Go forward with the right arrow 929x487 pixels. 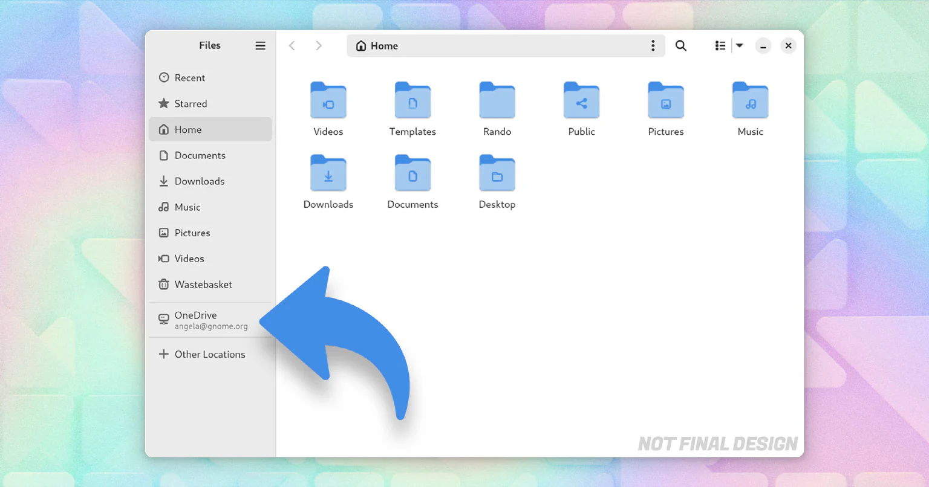(x=319, y=46)
